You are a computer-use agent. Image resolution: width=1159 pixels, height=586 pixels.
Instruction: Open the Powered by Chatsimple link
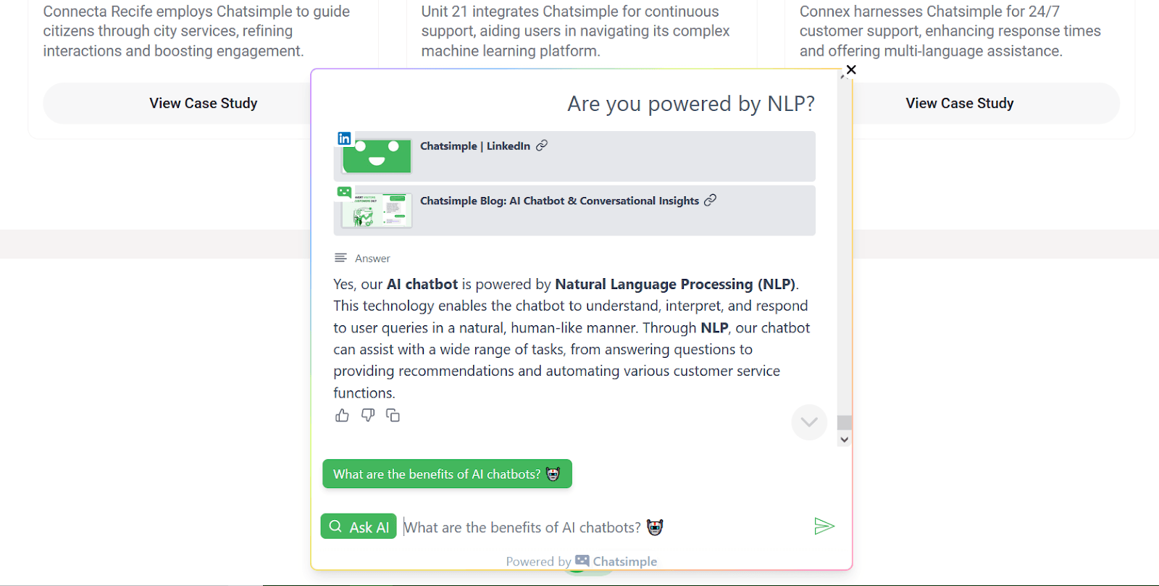point(582,561)
